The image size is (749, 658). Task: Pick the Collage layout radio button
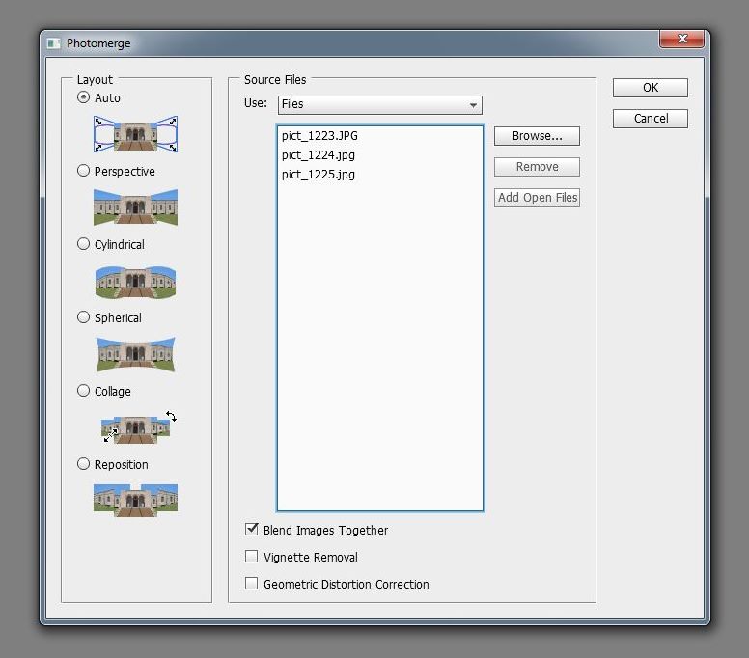pyautogui.click(x=84, y=391)
